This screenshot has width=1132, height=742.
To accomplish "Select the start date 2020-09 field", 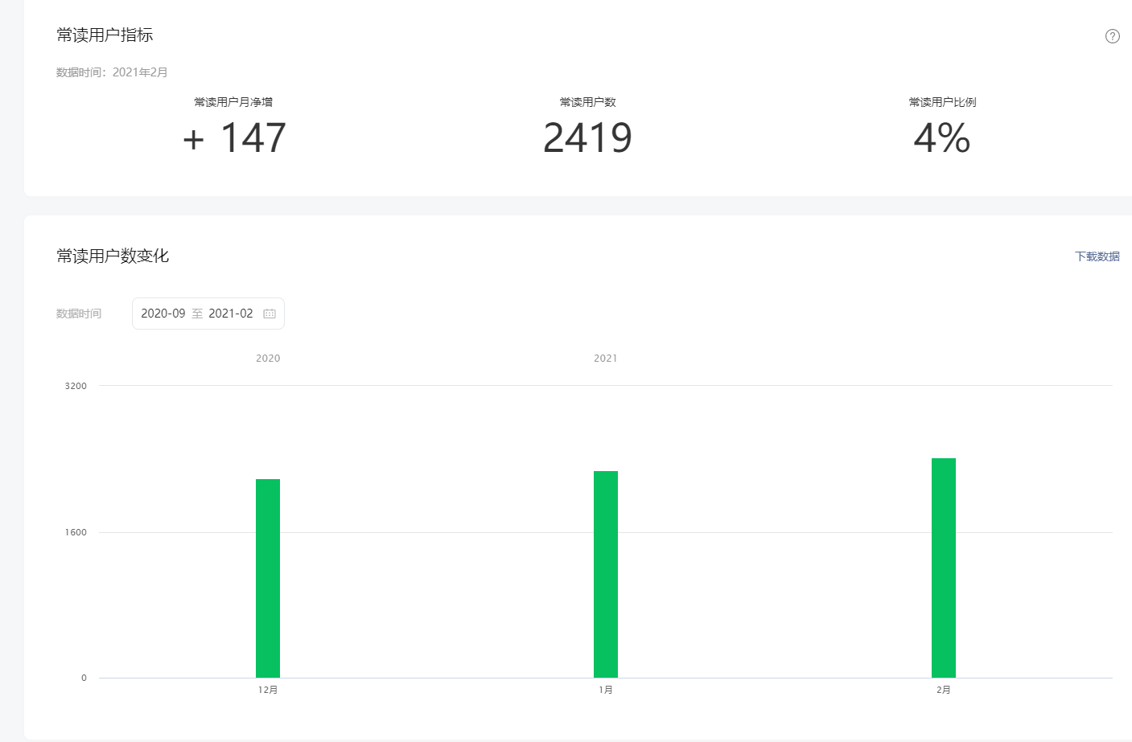I will [163, 314].
